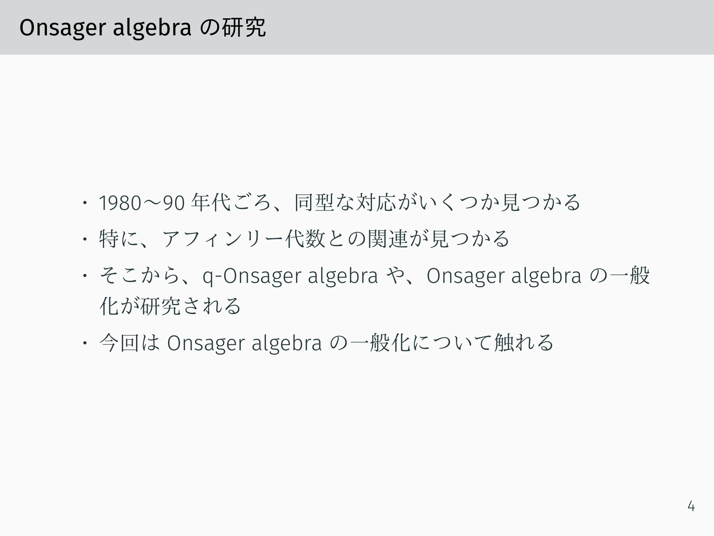Image resolution: width=714 pixels, height=536 pixels.
Task: Click the slide number 4
Action: (691, 507)
